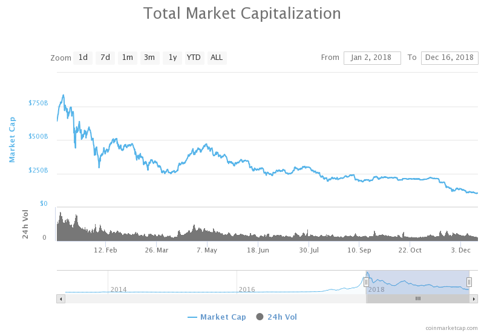Show ALL time range
This screenshot has width=484, height=333.
coord(217,58)
